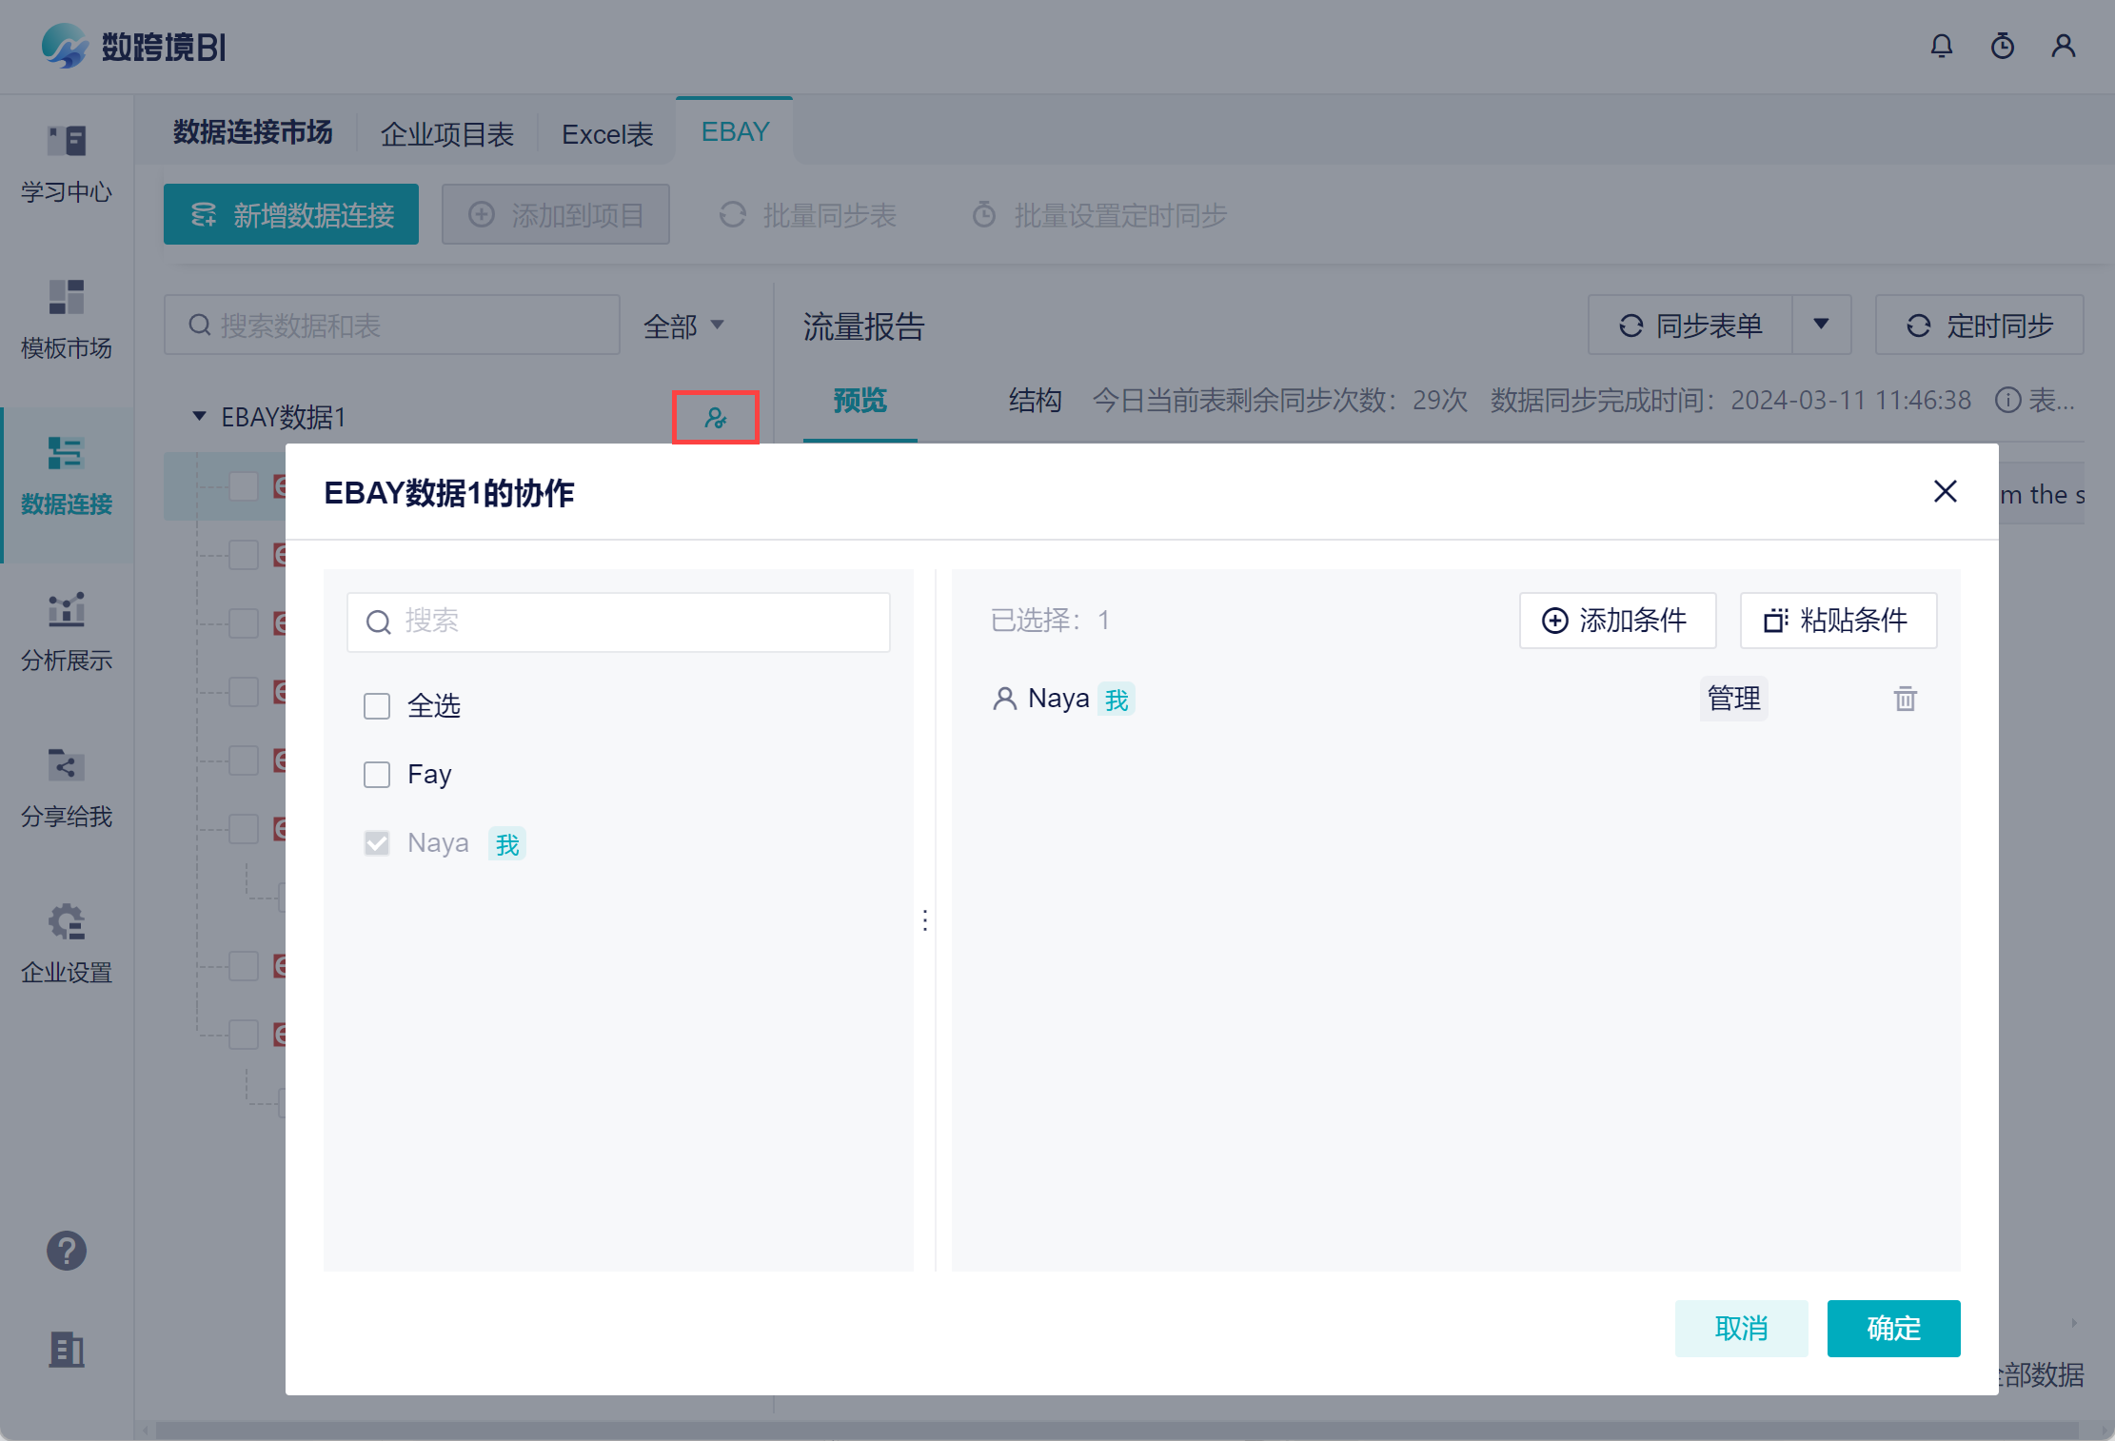2115x1441 pixels.
Task: Open the timer clock icon in header
Action: point(2002,46)
